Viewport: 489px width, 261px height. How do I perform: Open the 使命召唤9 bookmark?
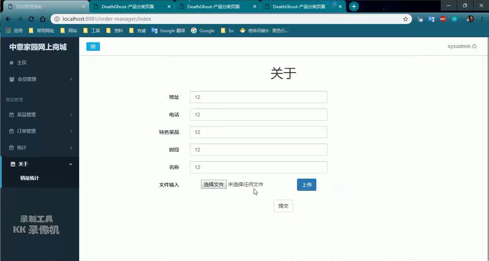click(264, 31)
